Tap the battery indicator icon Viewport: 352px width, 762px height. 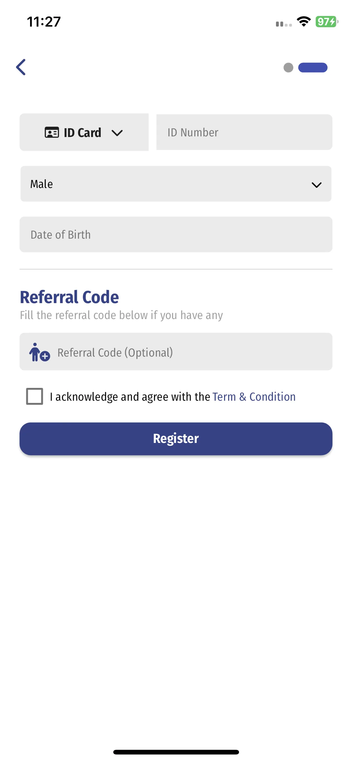[327, 22]
